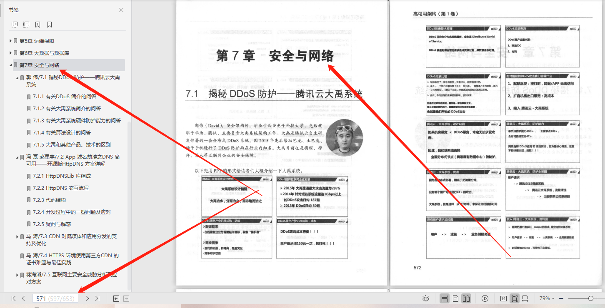Image resolution: width=605 pixels, height=308 pixels.
Task: Click zoom out minus button
Action: 562,298
